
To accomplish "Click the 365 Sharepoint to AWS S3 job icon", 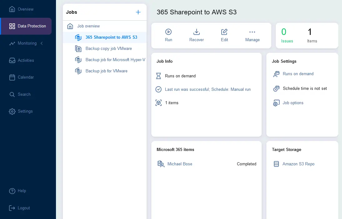I will coord(78,37).
